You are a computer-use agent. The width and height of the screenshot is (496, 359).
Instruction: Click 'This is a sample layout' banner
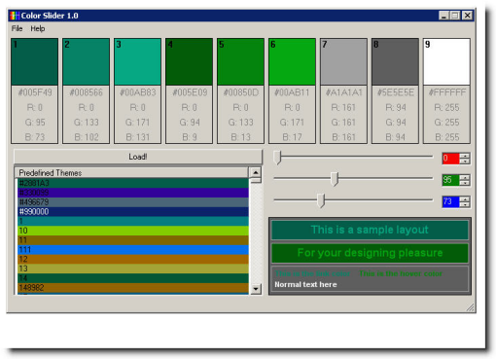[x=370, y=230]
